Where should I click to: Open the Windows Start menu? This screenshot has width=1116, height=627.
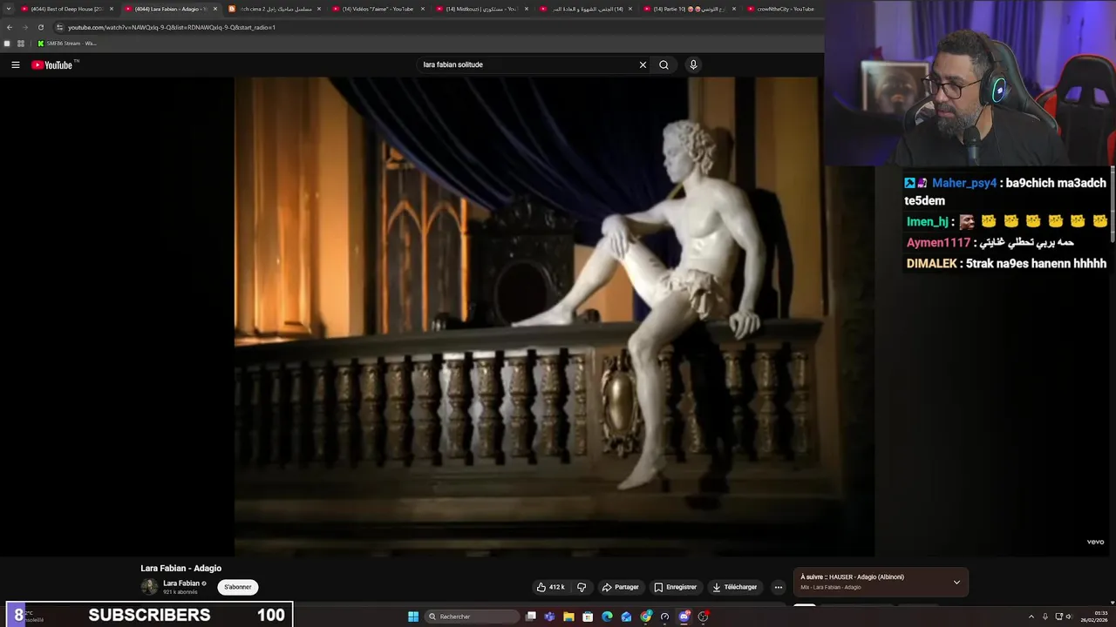413,617
